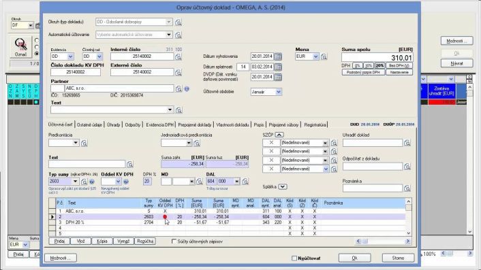
Task: Open lookup icon for Uhradiť doklad
Action: click(407, 143)
